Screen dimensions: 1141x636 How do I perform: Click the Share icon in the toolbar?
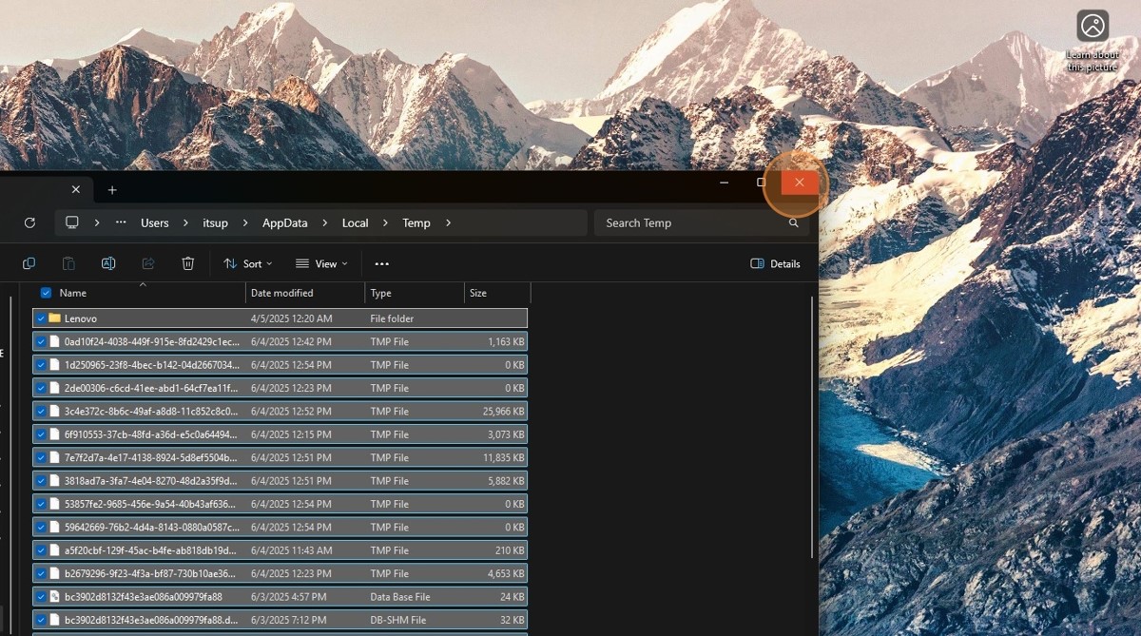pos(148,263)
